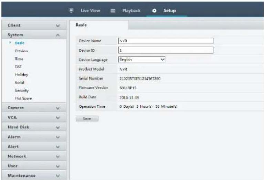The height and width of the screenshot is (180, 264).
Task: Click the Playback film icon
Action: (x=113, y=11)
